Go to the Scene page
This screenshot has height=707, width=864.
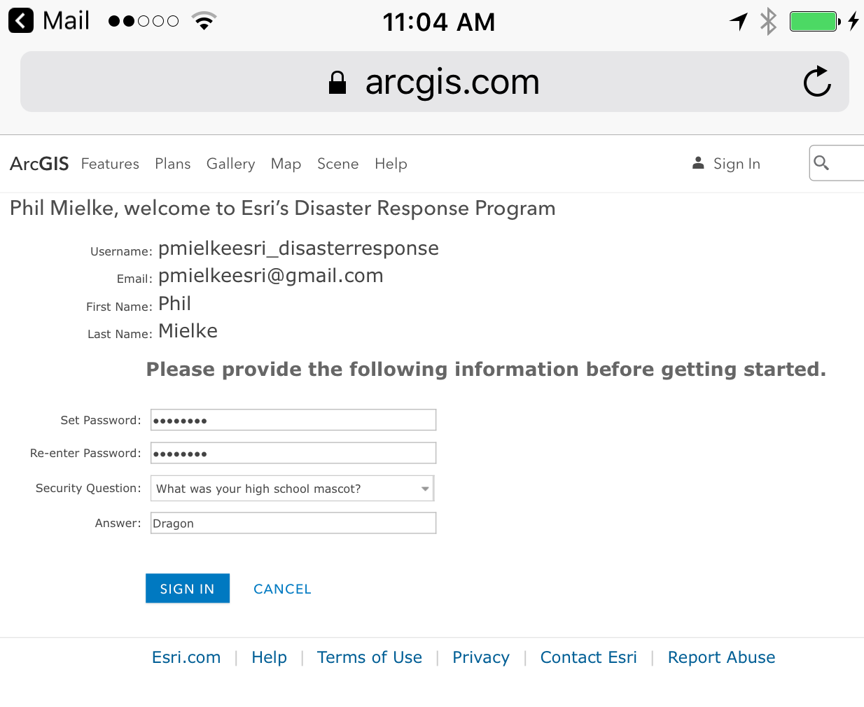point(337,164)
